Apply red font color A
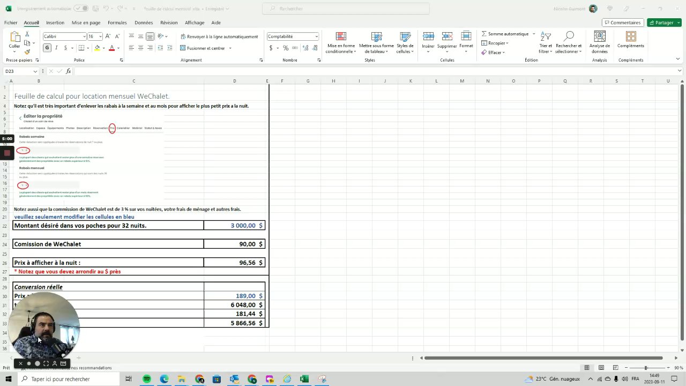 pyautogui.click(x=111, y=48)
